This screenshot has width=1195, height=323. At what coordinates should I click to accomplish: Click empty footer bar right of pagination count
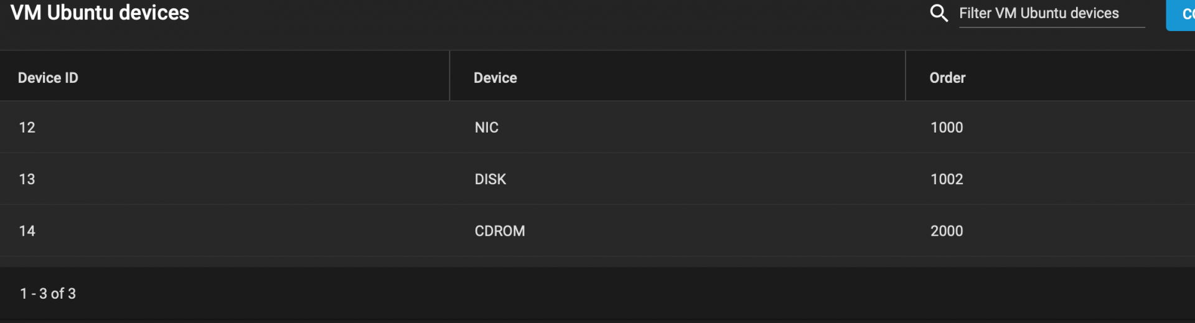(635, 294)
